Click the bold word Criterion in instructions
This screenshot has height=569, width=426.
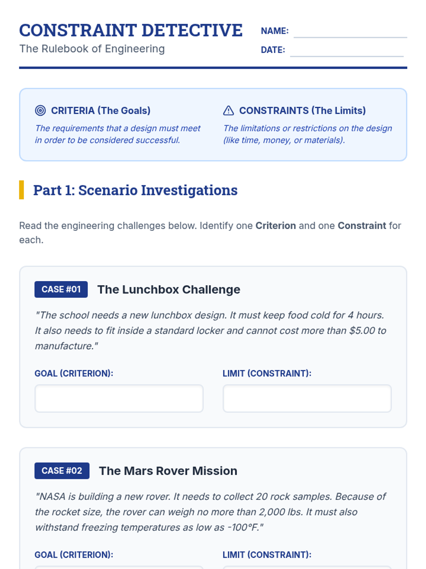tap(276, 226)
